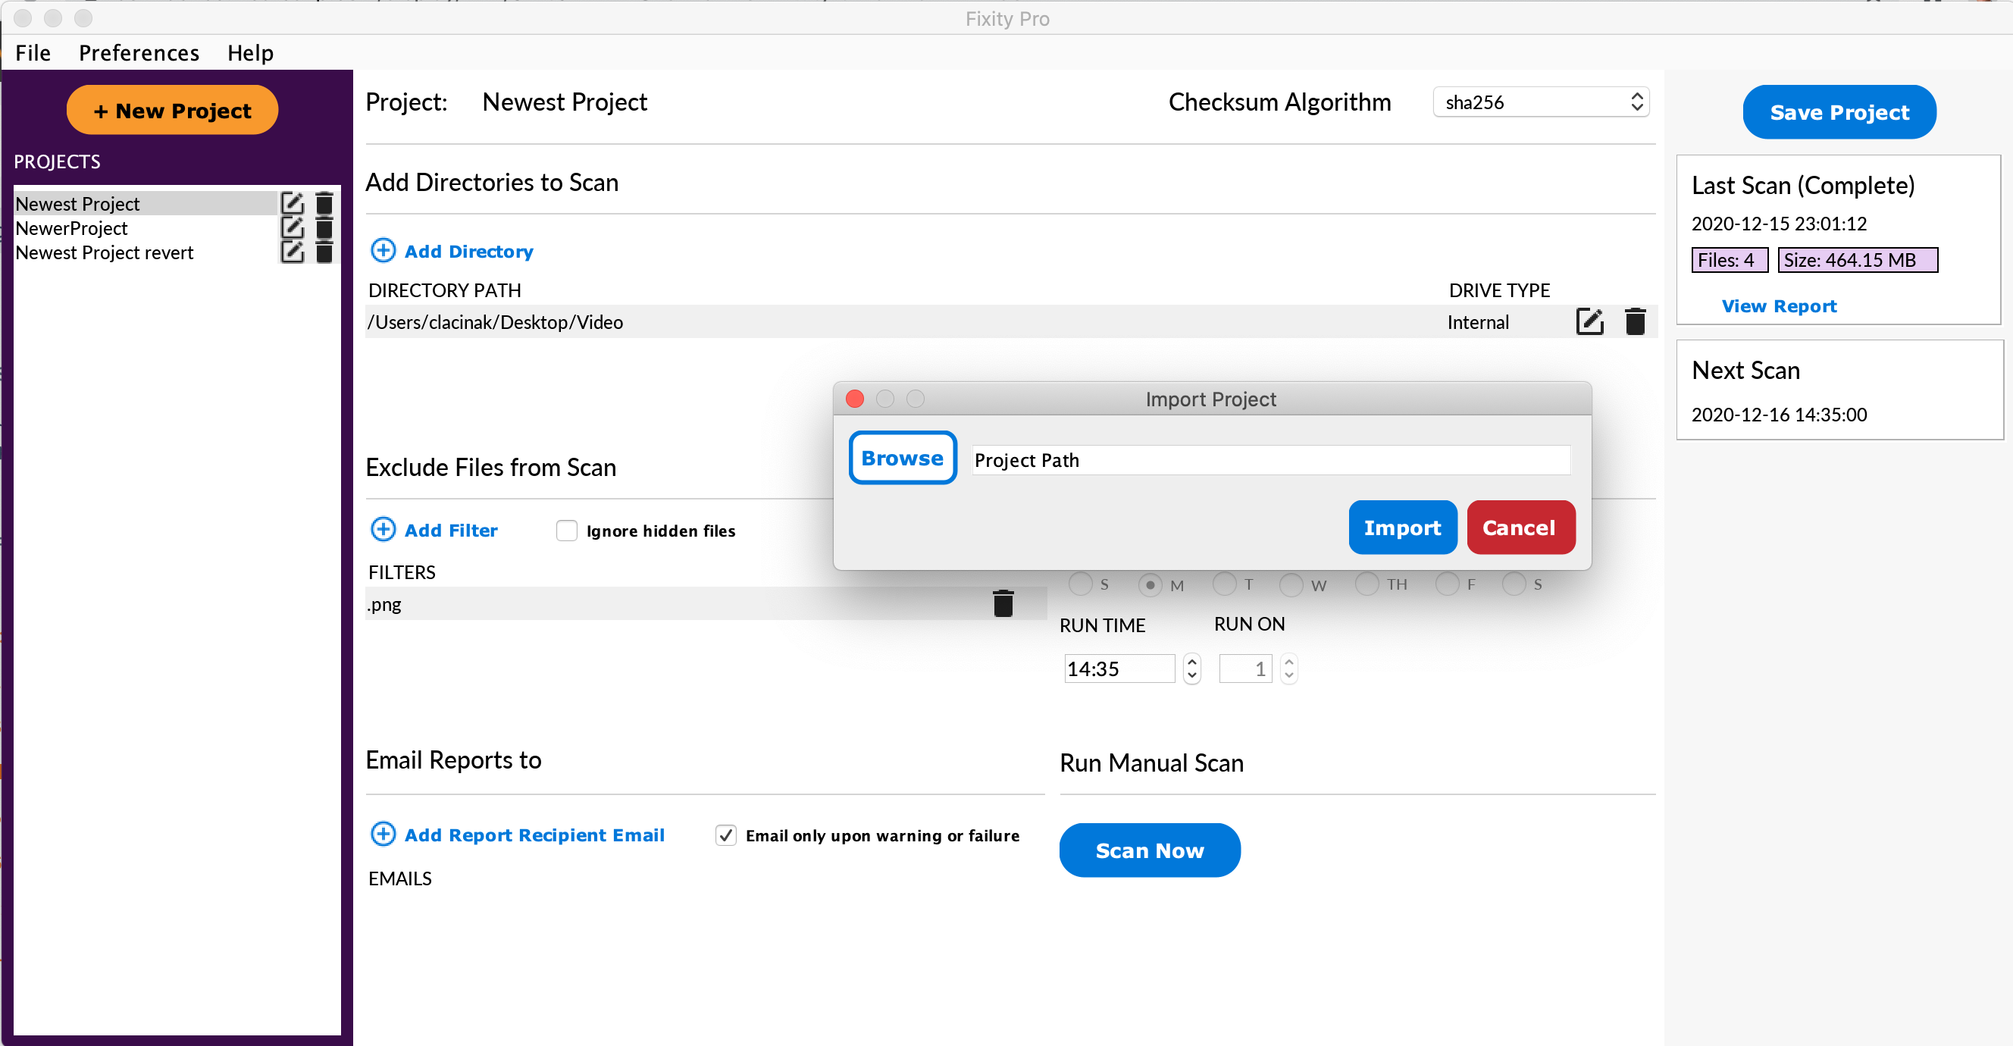Edit the Newest Project revert entry

293,252
